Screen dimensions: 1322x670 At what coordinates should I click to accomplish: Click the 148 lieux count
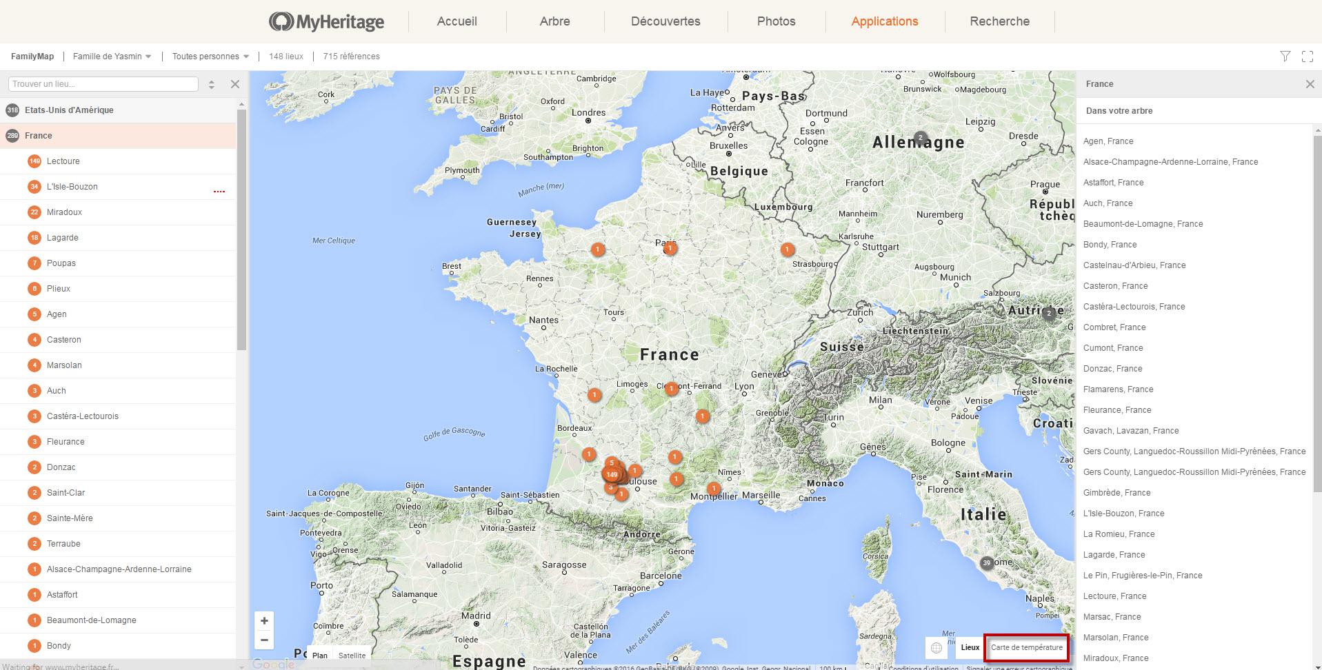[286, 57]
